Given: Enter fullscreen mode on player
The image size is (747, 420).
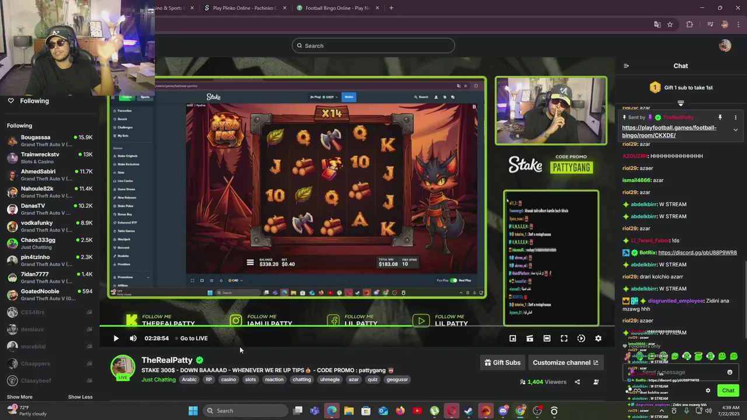Looking at the screenshot, I should pyautogui.click(x=564, y=338).
